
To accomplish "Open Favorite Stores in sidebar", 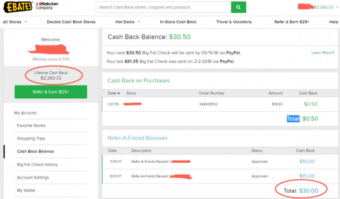I will pyautogui.click(x=31, y=126).
